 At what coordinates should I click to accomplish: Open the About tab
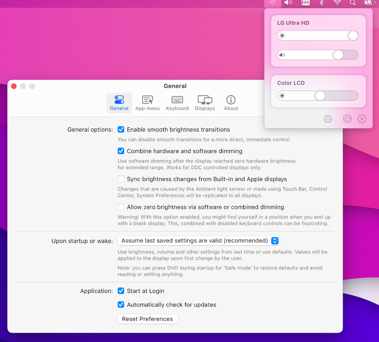pos(231,103)
